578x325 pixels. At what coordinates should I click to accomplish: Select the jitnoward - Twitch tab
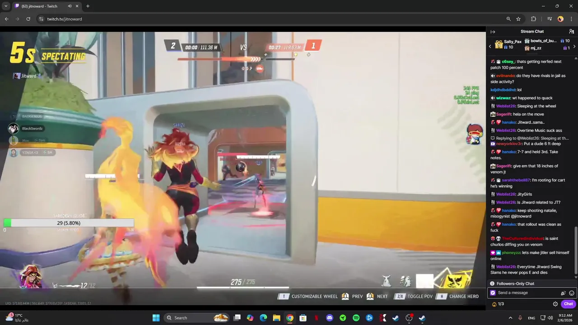[47, 6]
